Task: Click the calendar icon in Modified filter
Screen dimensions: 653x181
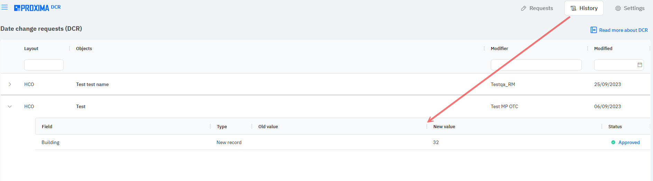Action: pyautogui.click(x=640, y=65)
